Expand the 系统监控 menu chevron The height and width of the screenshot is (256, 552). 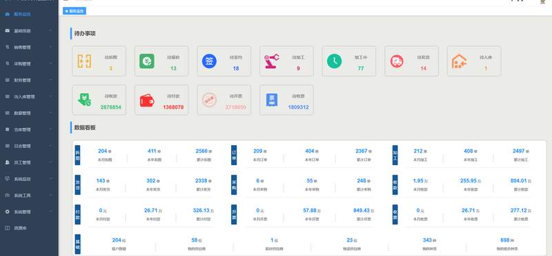50,179
